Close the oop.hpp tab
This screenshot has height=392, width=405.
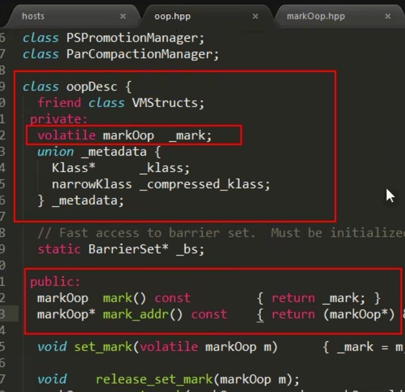click(255, 16)
